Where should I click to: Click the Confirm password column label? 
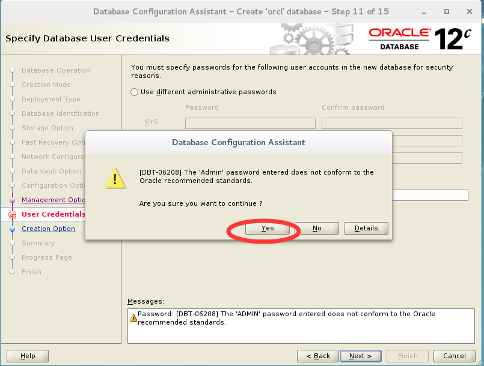(353, 107)
